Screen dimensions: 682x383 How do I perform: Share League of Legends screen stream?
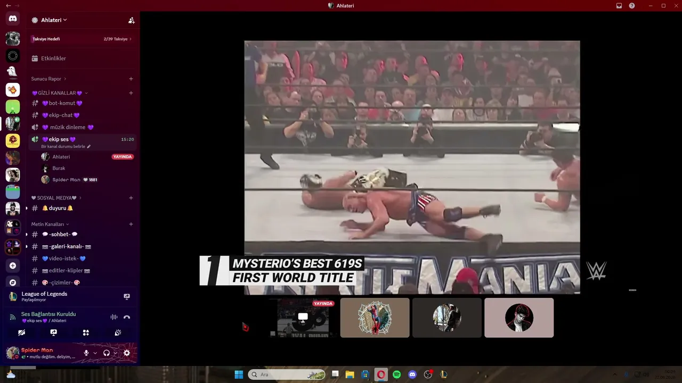click(x=127, y=296)
